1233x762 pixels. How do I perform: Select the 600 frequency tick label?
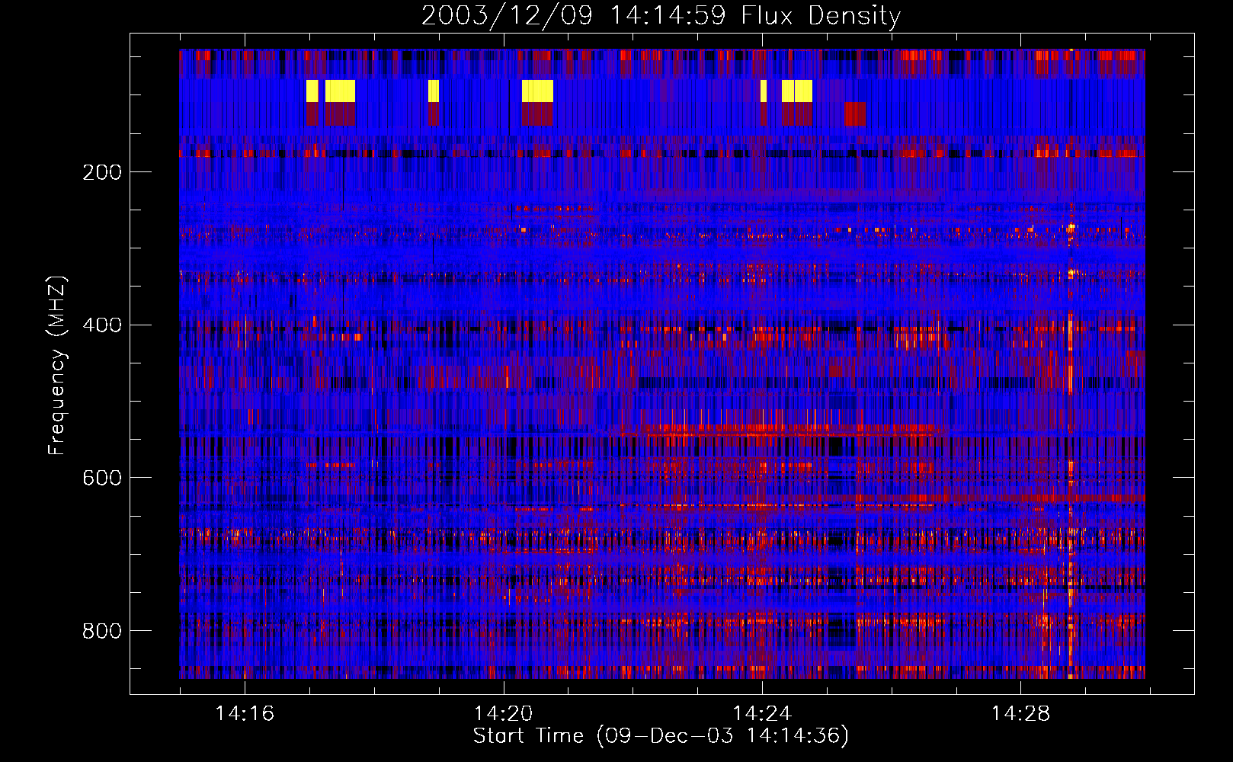tap(101, 478)
